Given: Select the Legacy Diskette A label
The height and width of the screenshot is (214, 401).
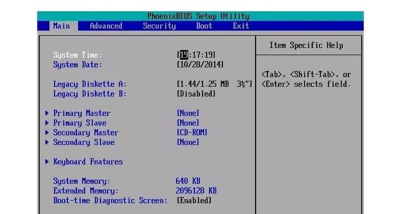Looking at the screenshot, I should [90, 84].
